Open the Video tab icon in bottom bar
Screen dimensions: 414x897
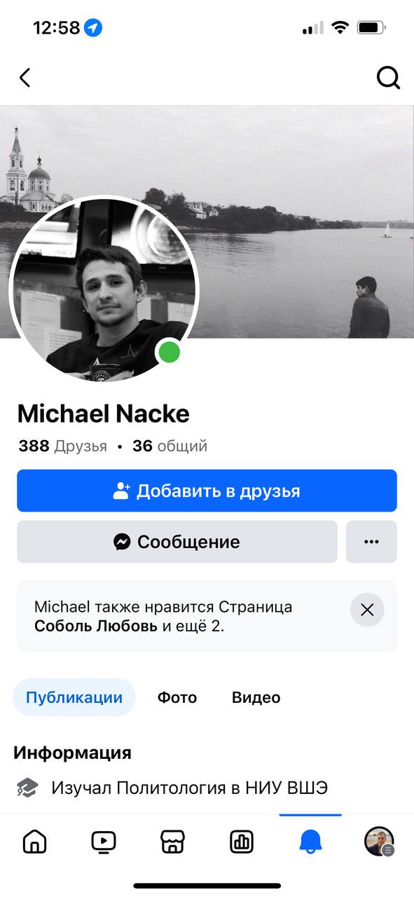point(103,842)
